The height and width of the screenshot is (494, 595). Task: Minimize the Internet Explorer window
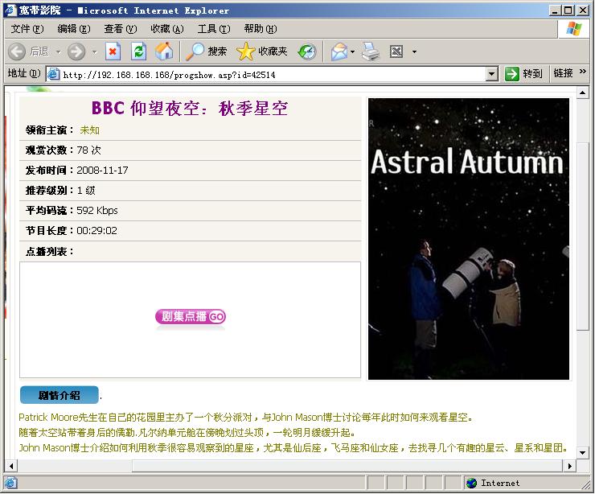pyautogui.click(x=555, y=10)
